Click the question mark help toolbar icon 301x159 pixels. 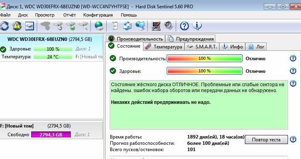184,26
